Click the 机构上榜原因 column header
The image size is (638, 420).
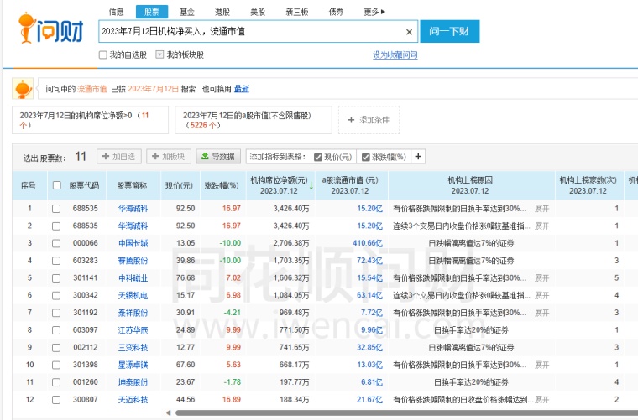471,185
